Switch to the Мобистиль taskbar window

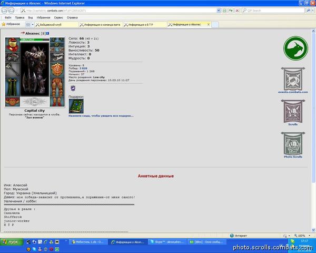click(x=88, y=242)
